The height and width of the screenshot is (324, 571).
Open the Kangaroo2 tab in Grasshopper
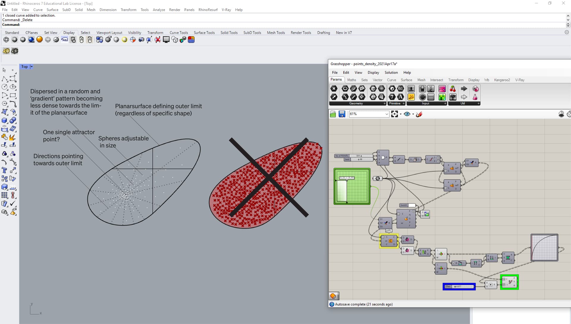(502, 80)
